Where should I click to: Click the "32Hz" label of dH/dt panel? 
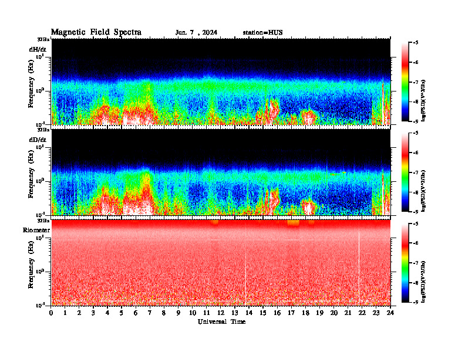[x=43, y=39]
